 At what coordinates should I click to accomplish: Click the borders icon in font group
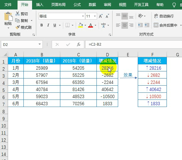coord(68,25)
